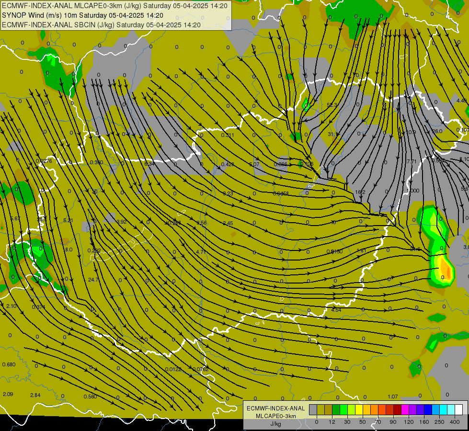Screen dimensions: 469x431
Task: Click the map value 24.7
Action: 93,280
